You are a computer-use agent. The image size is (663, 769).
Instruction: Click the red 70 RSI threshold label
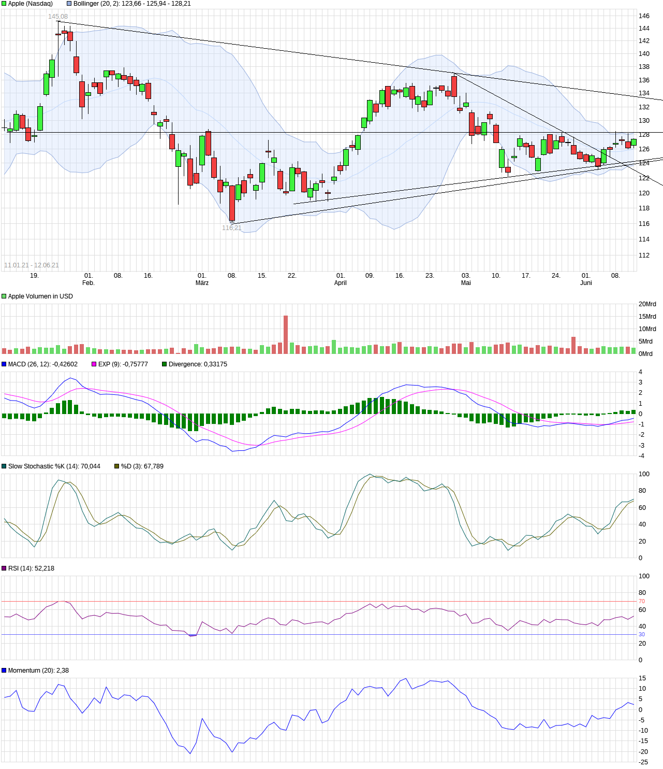(642, 602)
